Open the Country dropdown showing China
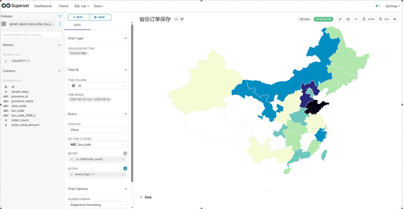Viewport: 403px width, 209px height. (x=97, y=130)
